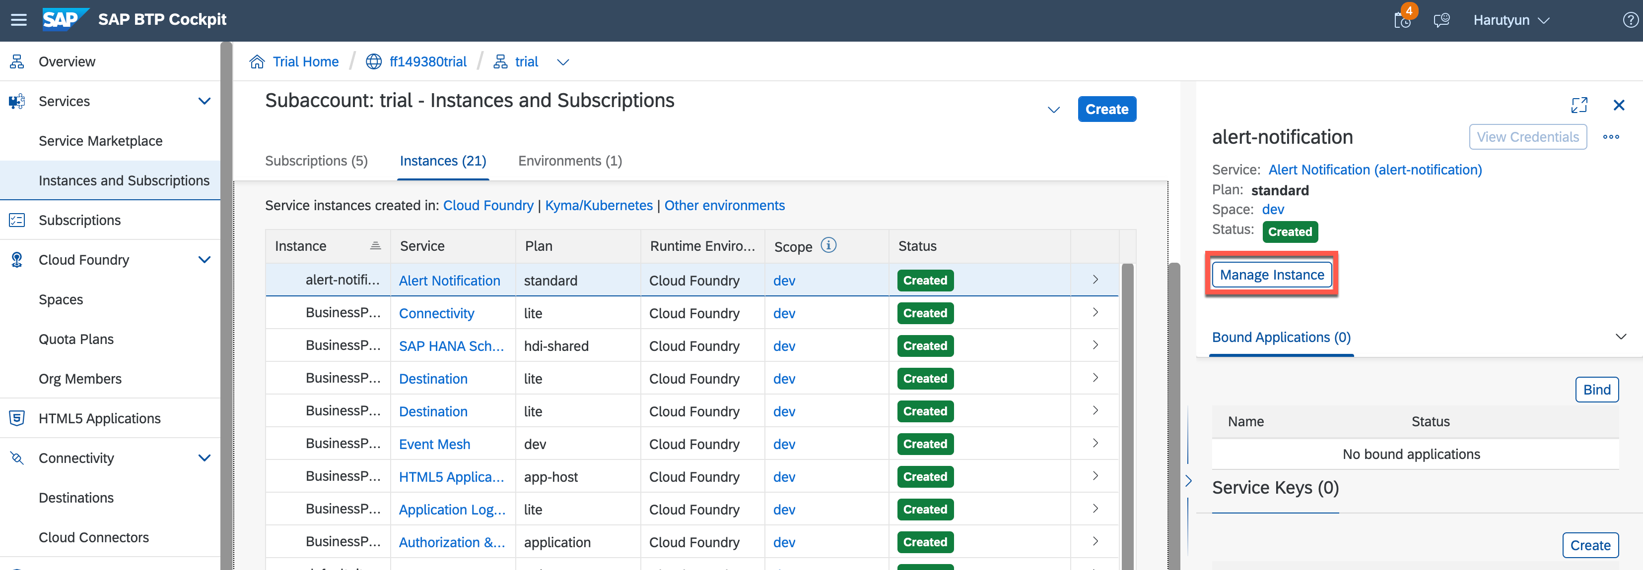Open the Harutyun user menu
The image size is (1643, 570).
1510,20
